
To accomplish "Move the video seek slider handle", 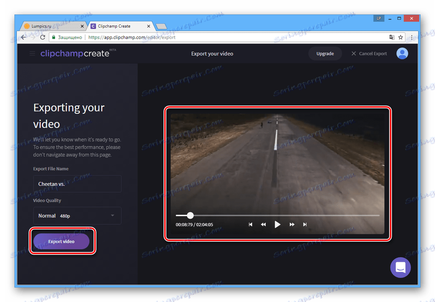I will tap(190, 216).
